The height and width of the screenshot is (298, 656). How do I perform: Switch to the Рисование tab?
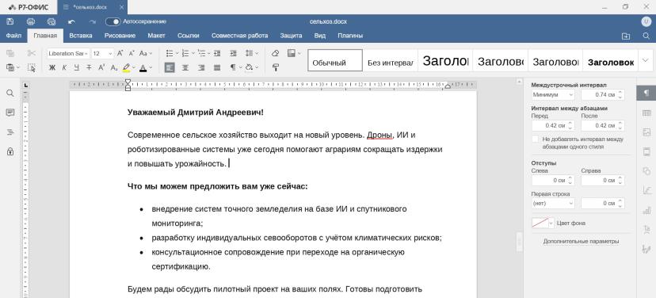tap(120, 36)
